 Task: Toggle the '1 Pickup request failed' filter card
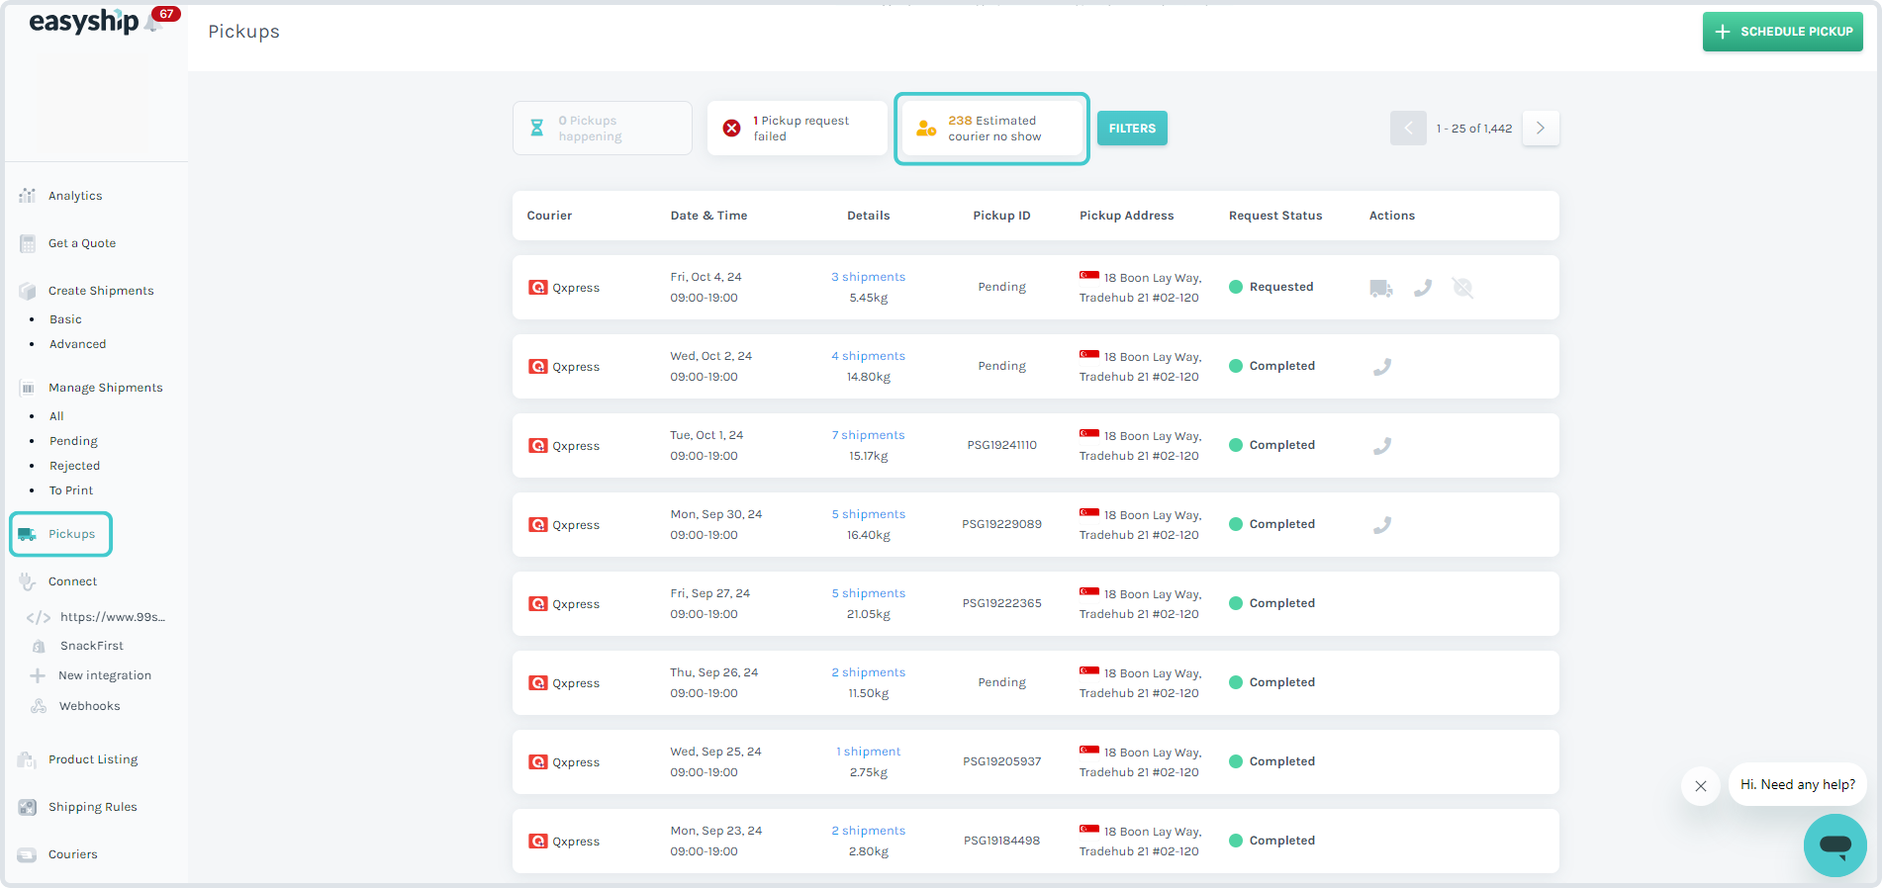click(x=797, y=129)
